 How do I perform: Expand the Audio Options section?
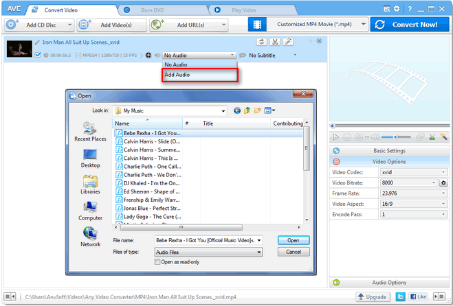389,283
